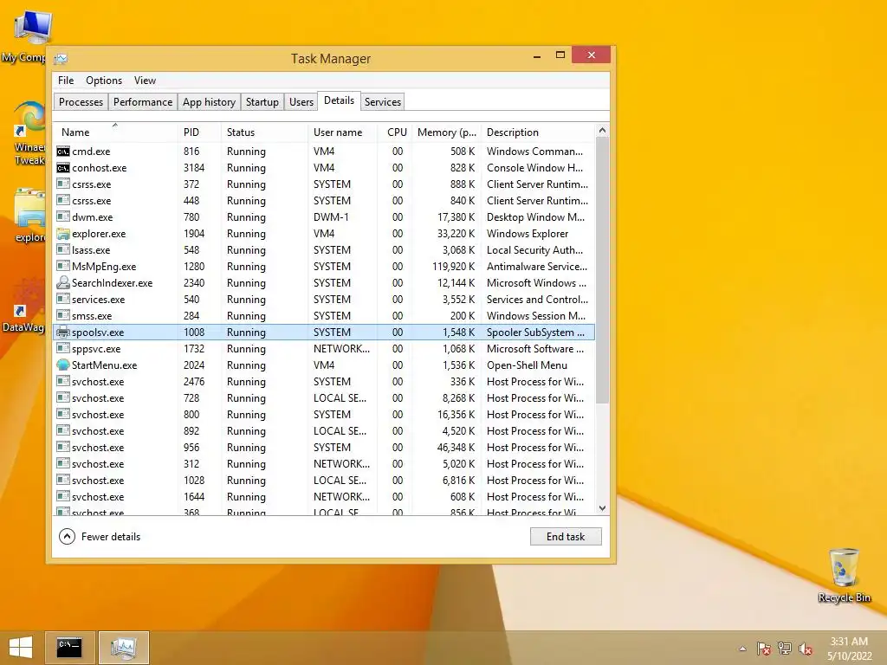Select svchost.exe row with PID 800
Image resolution: width=887 pixels, height=665 pixels.
tap(324, 415)
